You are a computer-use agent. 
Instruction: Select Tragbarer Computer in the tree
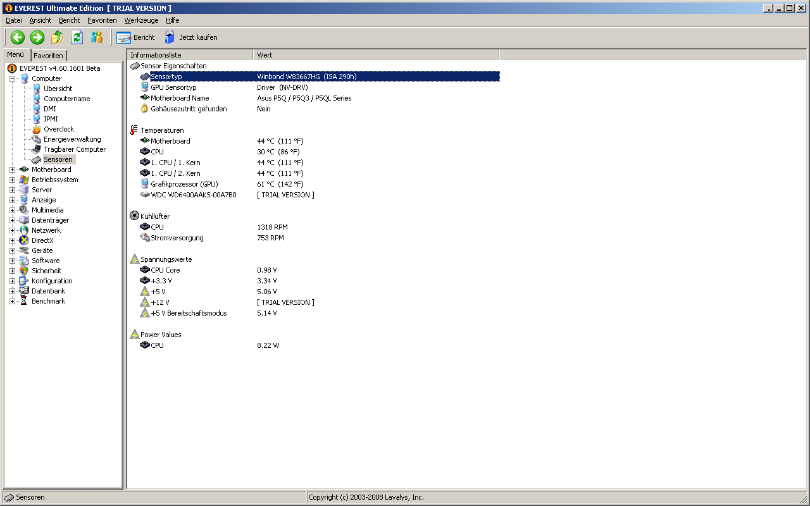[x=75, y=149]
